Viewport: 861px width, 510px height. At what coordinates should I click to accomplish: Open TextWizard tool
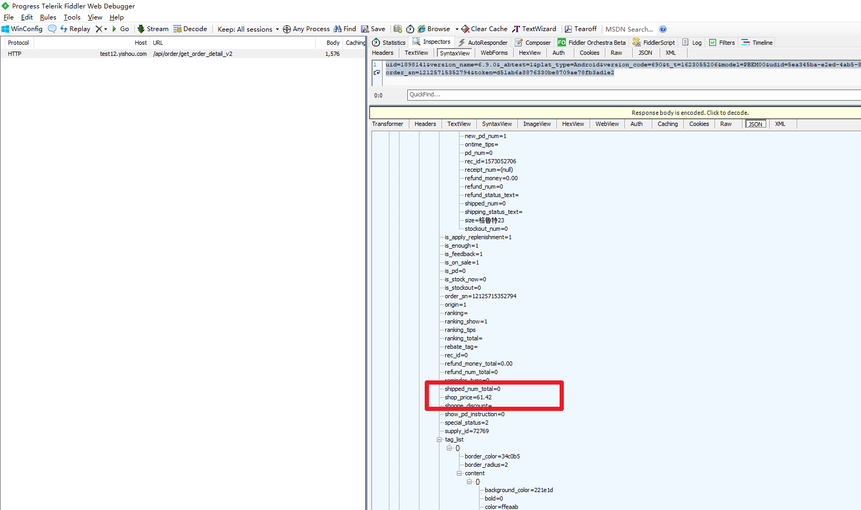534,29
